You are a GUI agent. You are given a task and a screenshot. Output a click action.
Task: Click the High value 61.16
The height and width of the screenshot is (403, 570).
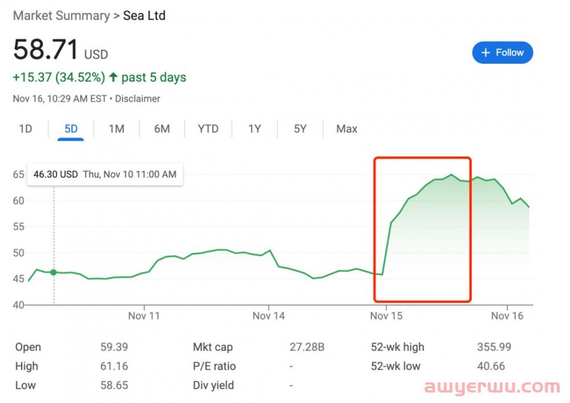[x=114, y=367]
